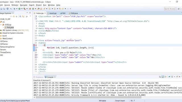Image resolution: width=182 pixels, height=102 pixels.
Task: Select the Servers project
Action: [x=3, y=50]
